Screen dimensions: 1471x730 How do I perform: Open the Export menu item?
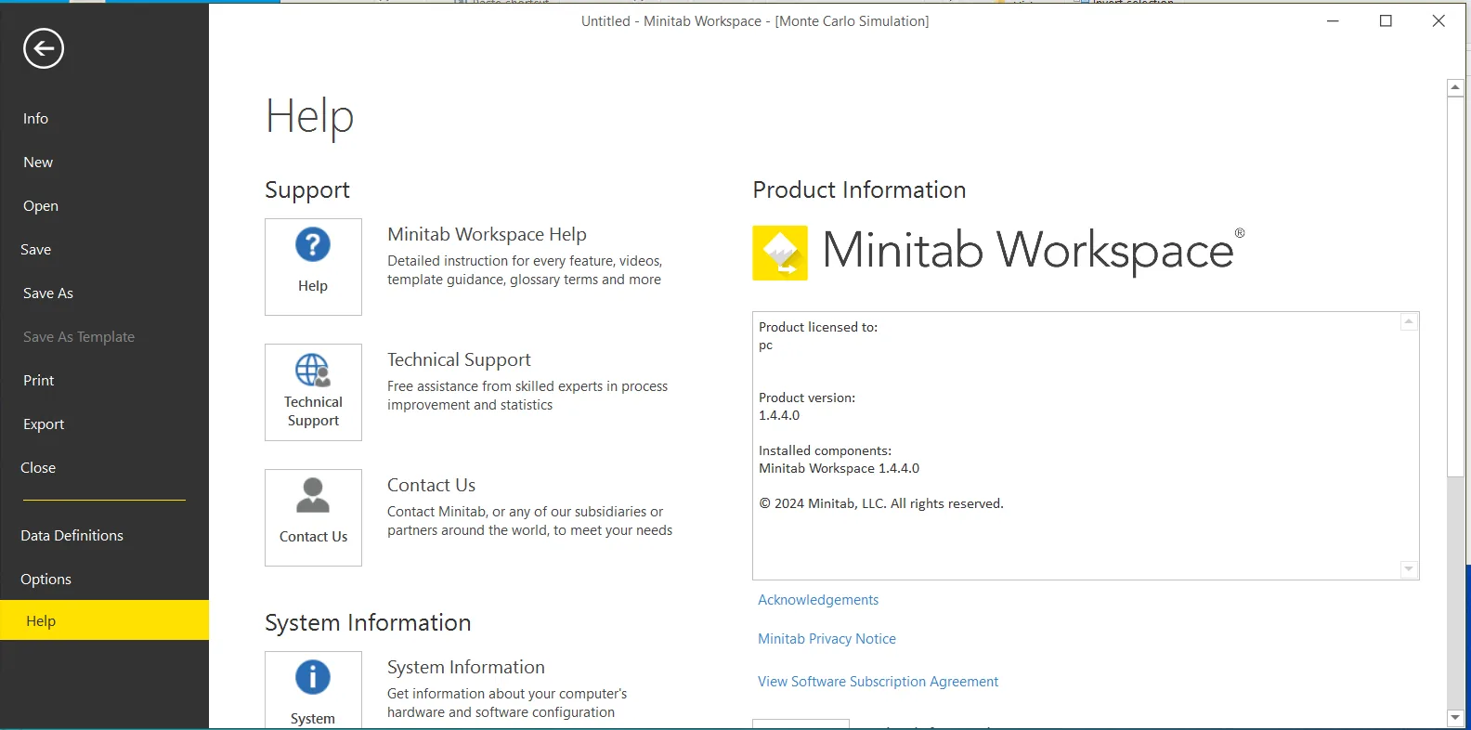[44, 424]
